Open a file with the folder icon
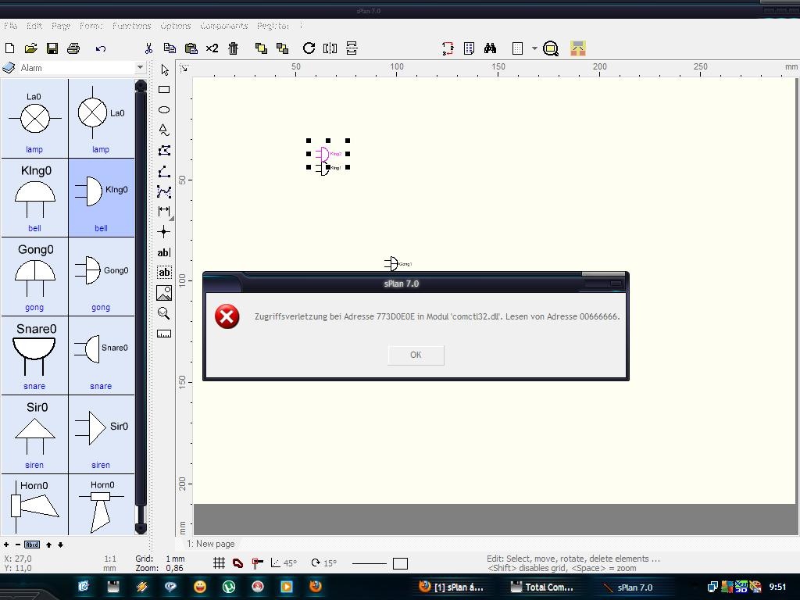This screenshot has height=600, width=800. coord(31,48)
